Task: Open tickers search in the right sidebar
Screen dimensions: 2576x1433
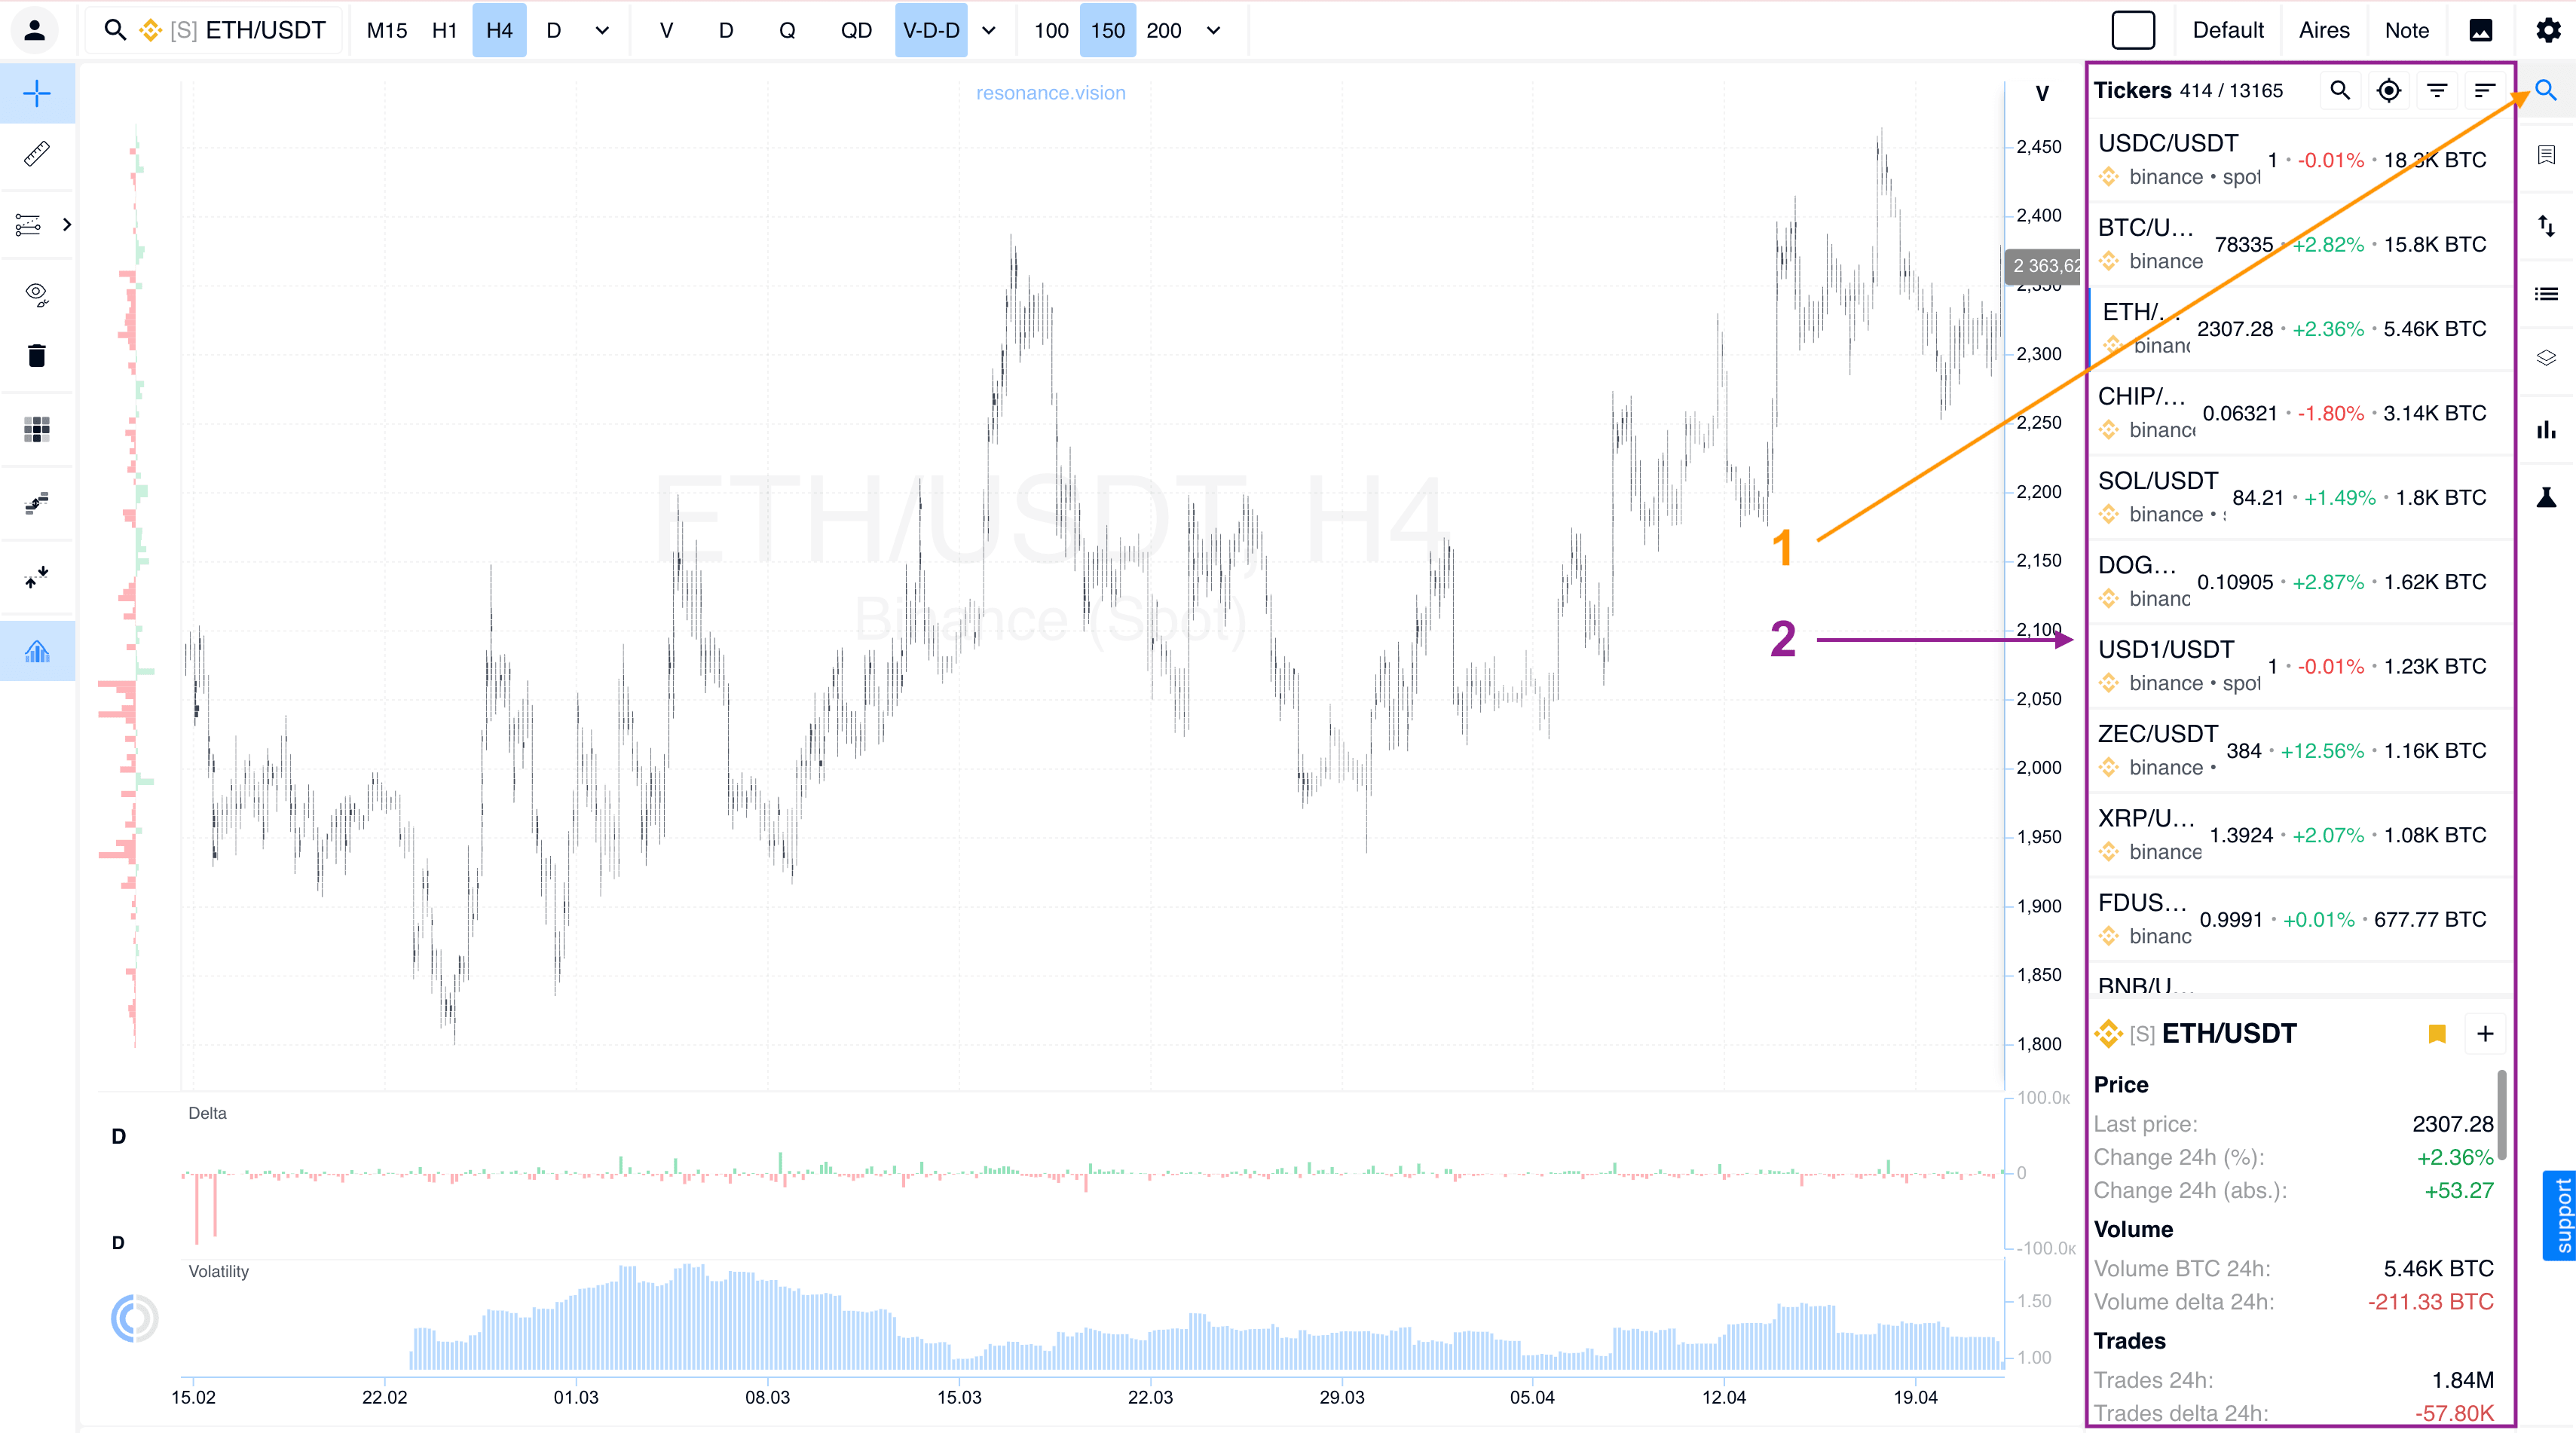Action: tap(2546, 91)
